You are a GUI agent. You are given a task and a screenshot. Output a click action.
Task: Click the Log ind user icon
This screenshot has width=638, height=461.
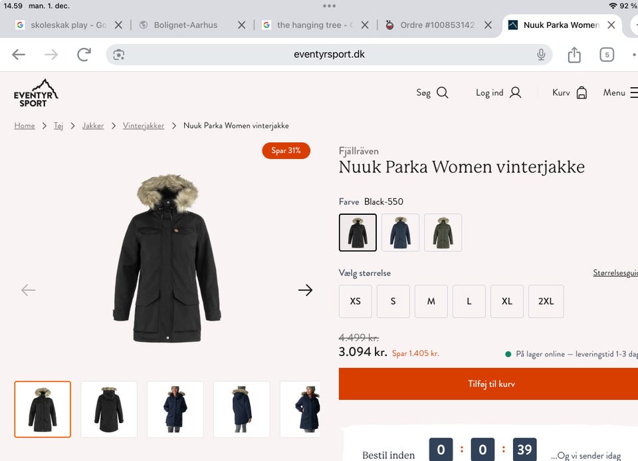pyautogui.click(x=515, y=93)
